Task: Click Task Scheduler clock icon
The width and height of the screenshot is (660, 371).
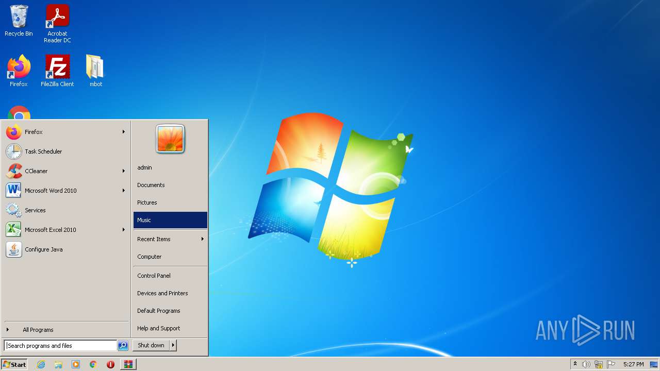Action: [x=14, y=151]
